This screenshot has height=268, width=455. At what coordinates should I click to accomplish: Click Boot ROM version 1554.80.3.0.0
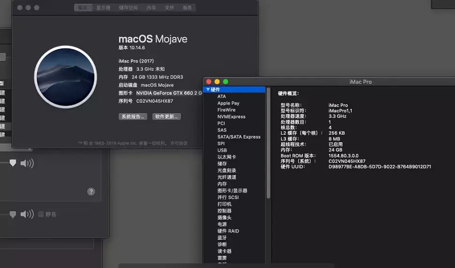pos(343,156)
